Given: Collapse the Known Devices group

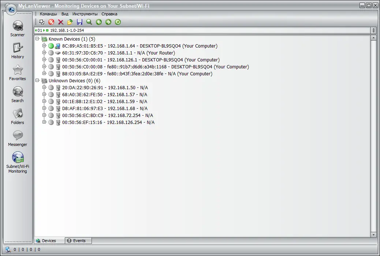Looking at the screenshot, I should pyautogui.click(x=37, y=38).
